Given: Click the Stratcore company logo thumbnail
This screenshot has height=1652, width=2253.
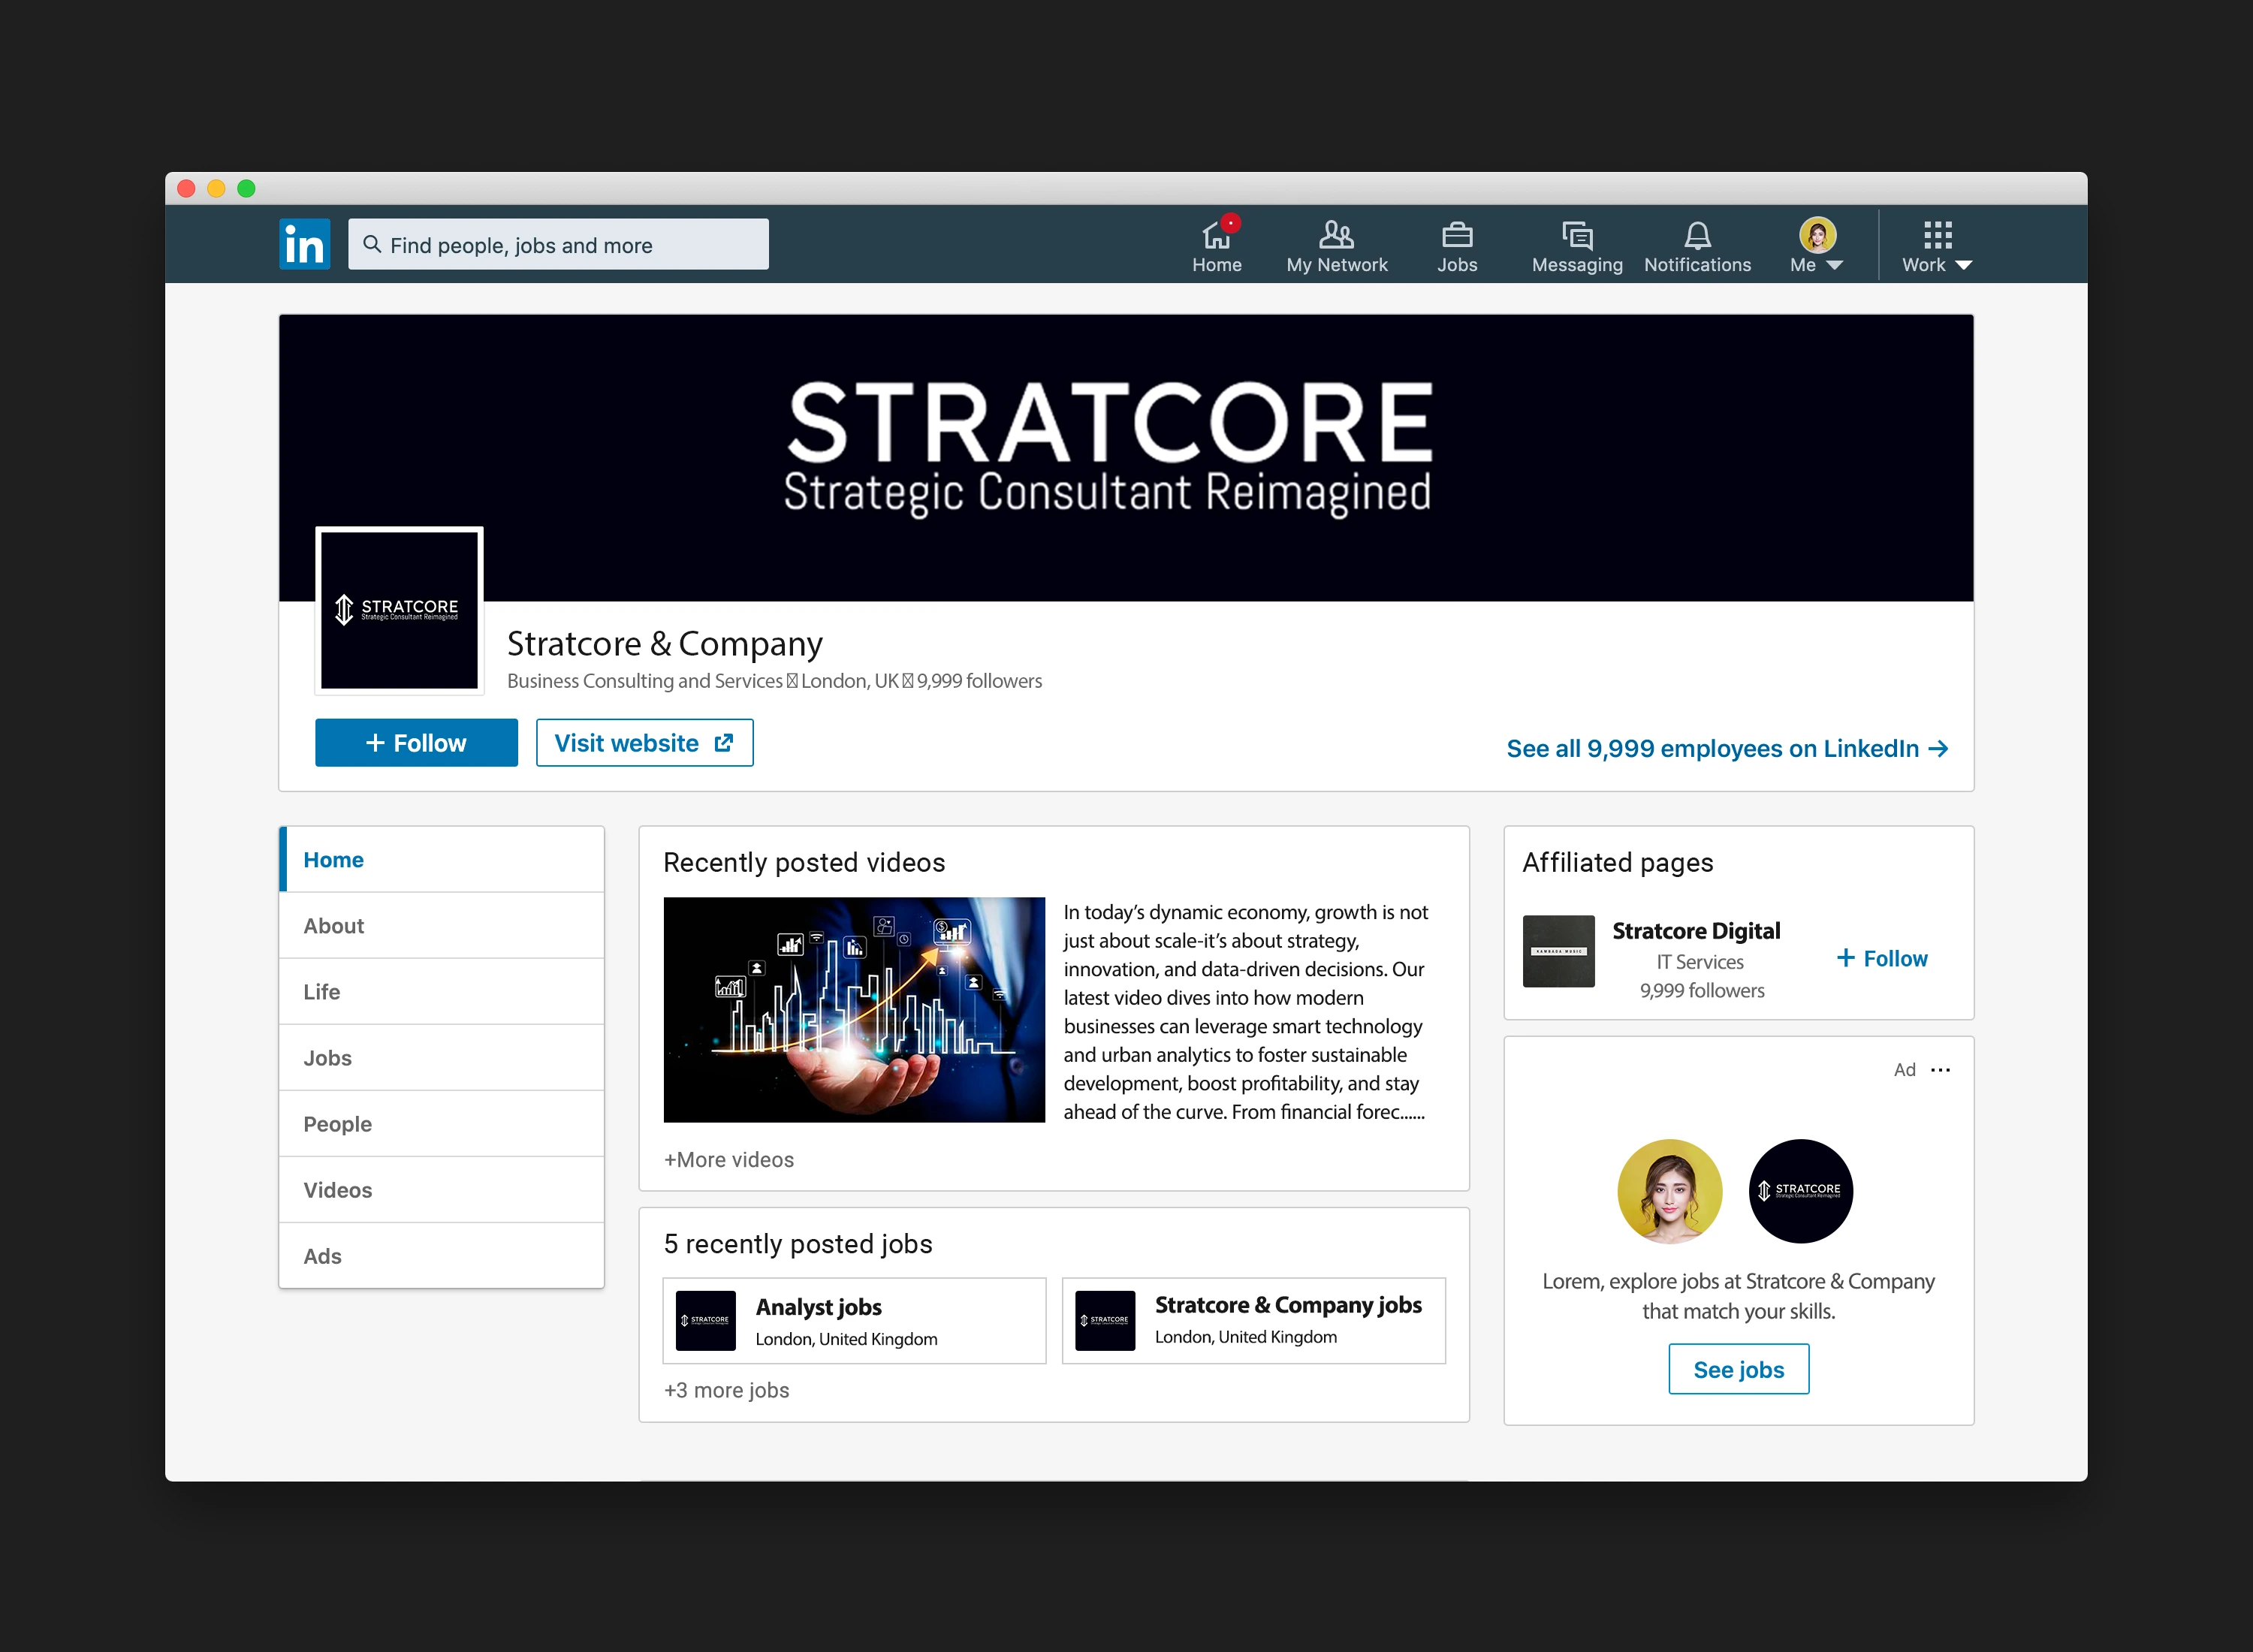Looking at the screenshot, I should tap(399, 610).
